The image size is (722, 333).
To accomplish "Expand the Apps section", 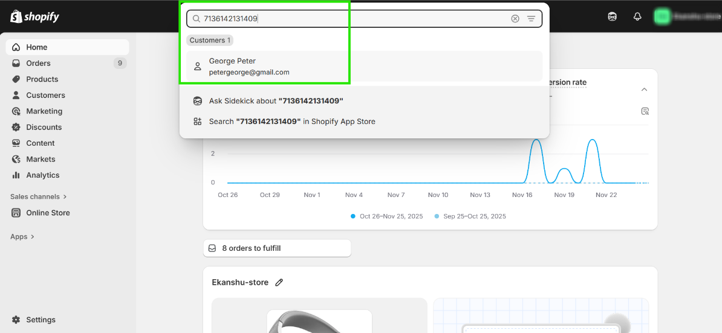I will [22, 236].
